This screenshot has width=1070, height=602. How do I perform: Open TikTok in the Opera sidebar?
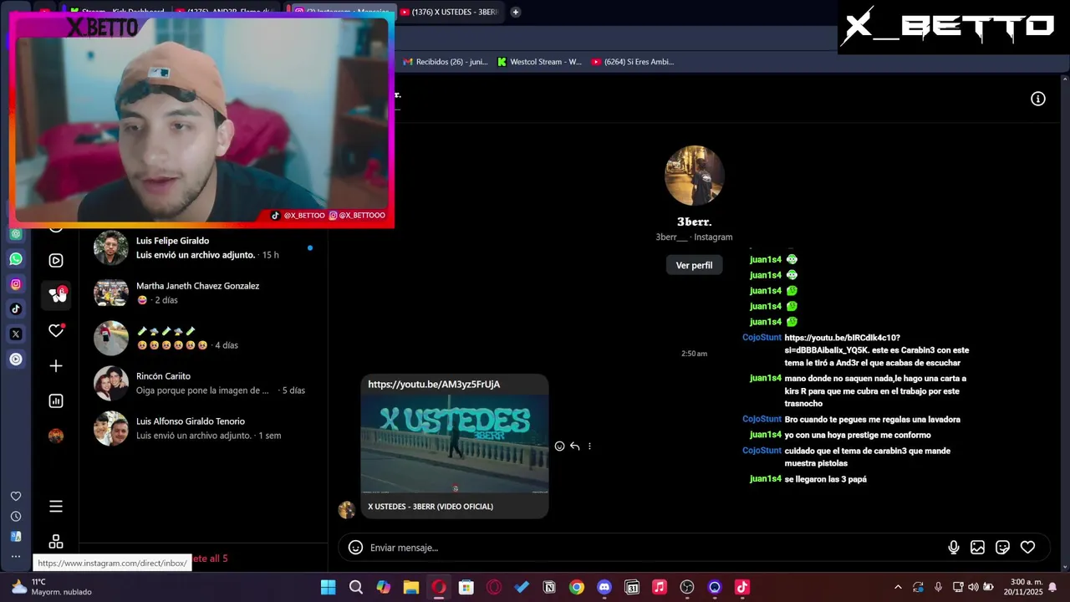tap(16, 309)
